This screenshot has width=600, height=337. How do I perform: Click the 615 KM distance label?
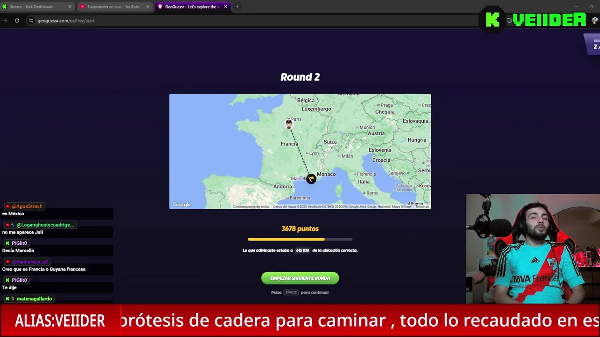pyautogui.click(x=302, y=250)
